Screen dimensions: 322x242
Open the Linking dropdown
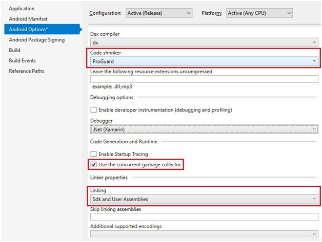(x=204, y=199)
